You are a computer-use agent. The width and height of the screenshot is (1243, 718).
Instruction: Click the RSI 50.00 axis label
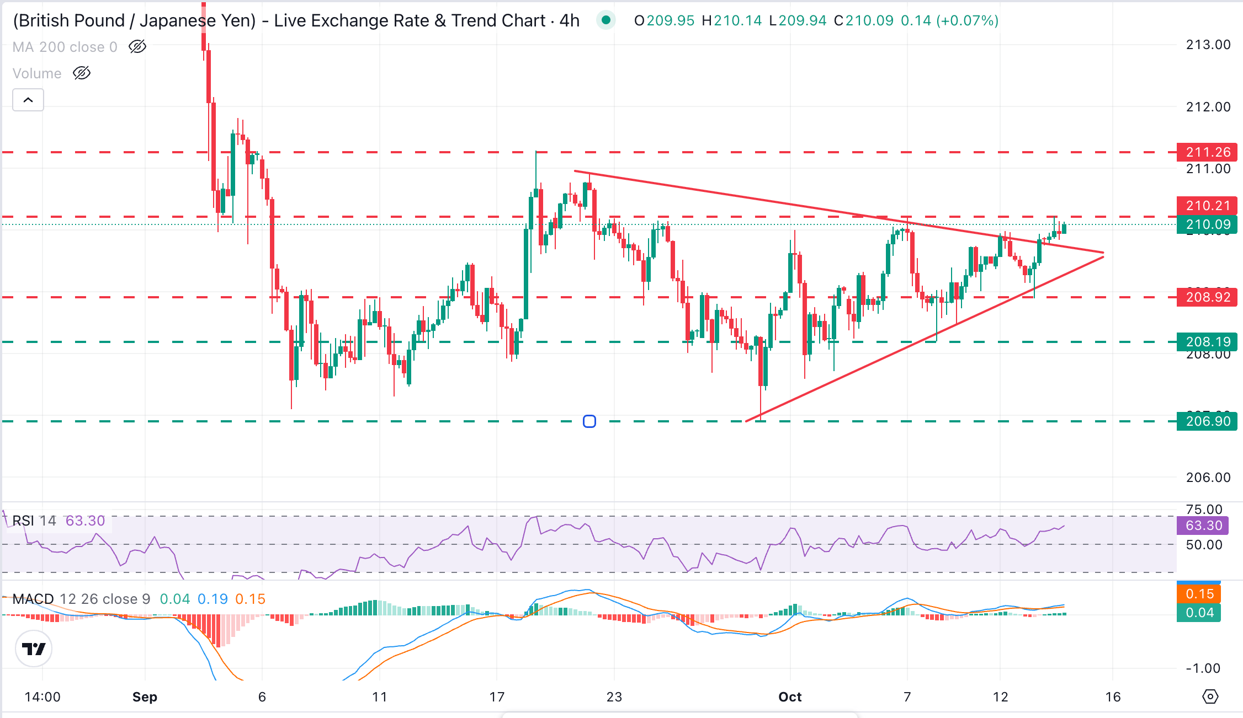pos(1204,545)
